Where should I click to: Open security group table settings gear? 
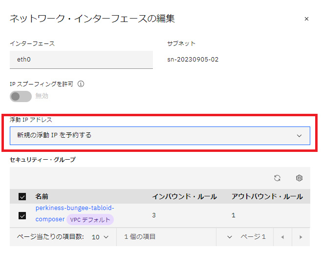(299, 178)
